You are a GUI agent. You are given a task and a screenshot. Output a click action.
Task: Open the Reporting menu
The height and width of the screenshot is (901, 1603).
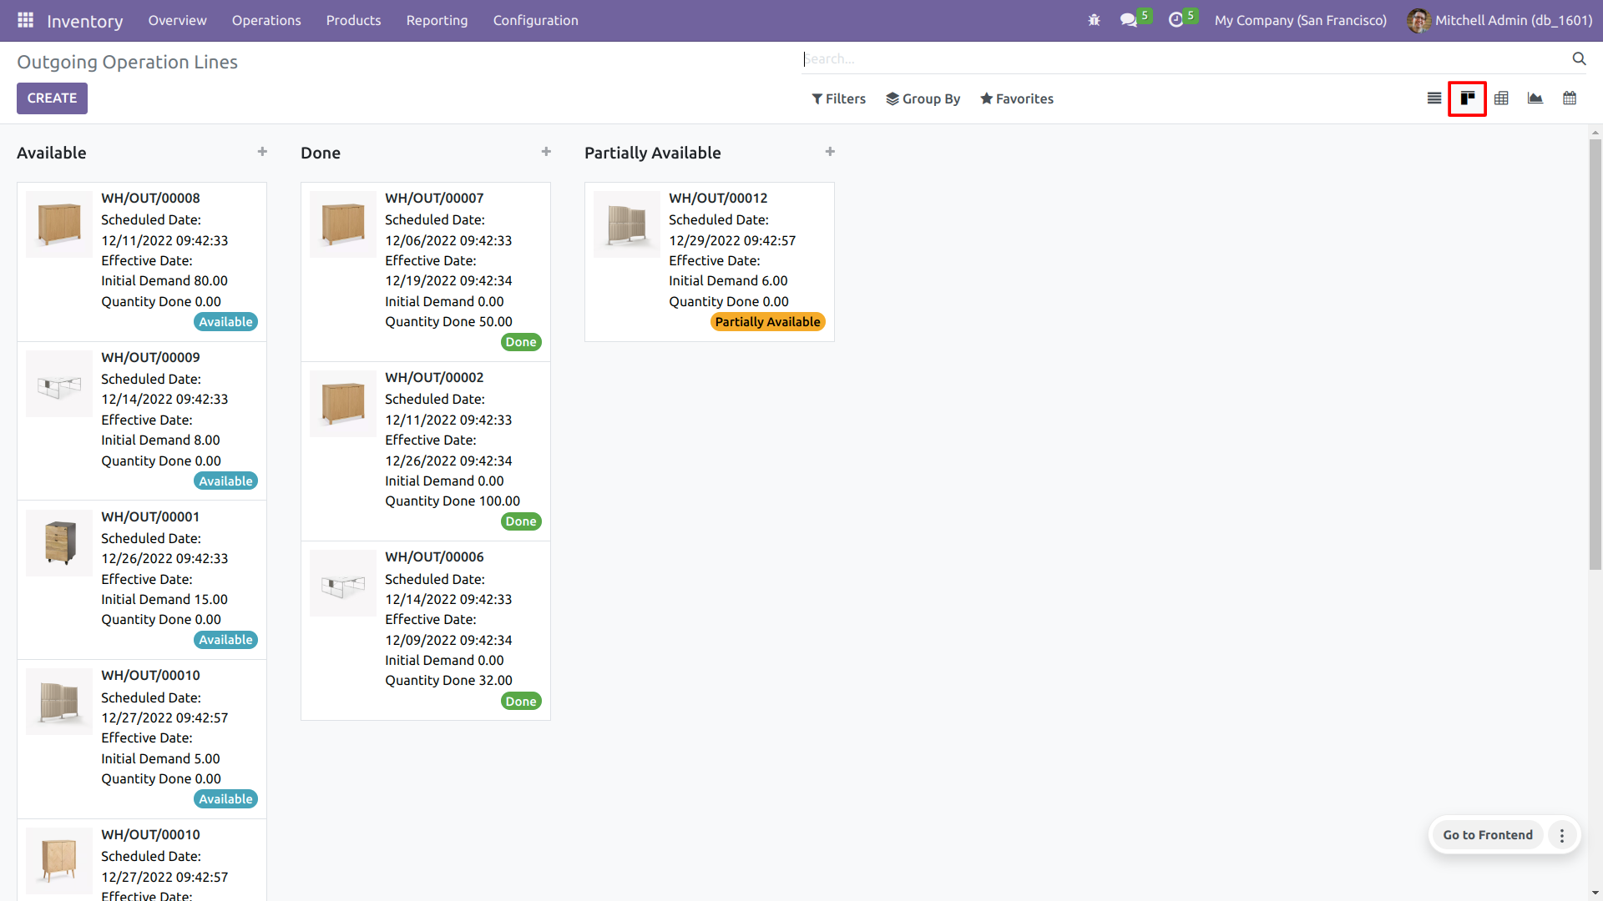tap(437, 20)
